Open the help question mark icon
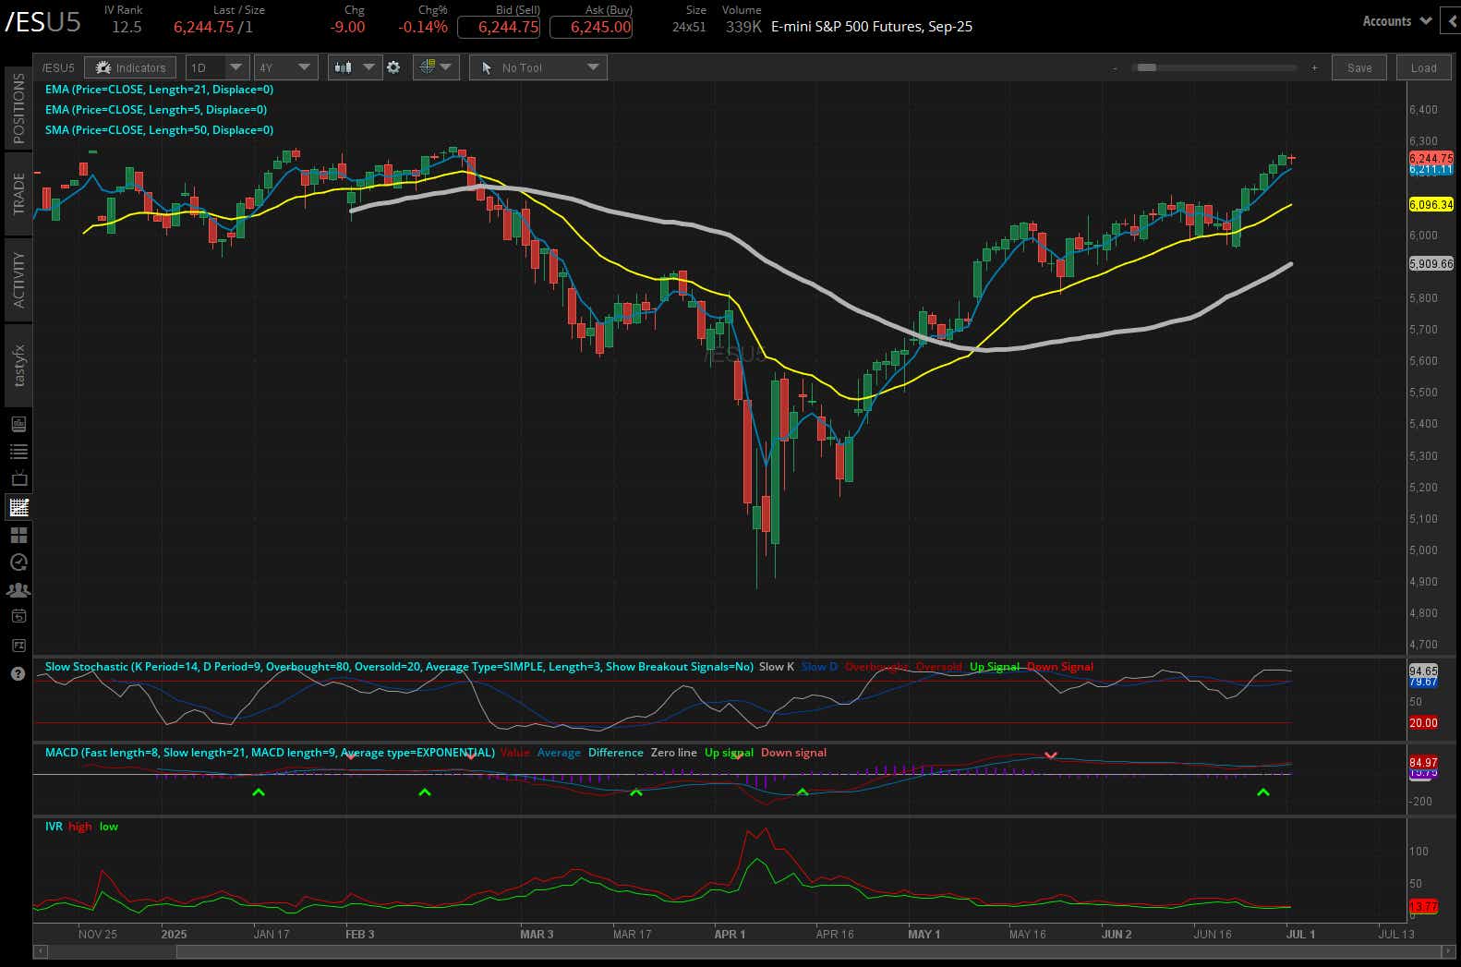 point(18,674)
